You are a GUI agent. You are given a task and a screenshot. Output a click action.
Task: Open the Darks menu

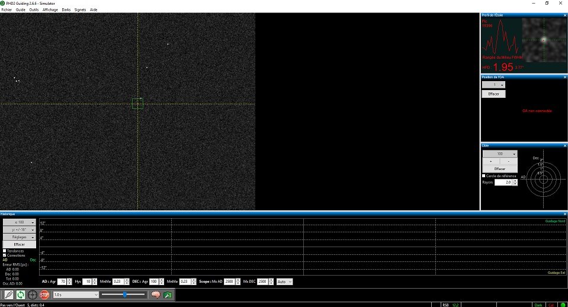(66, 10)
